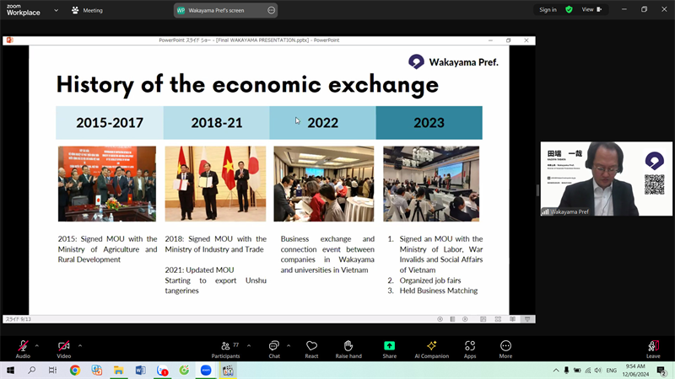
Task: Open the More options menu
Action: [505, 346]
